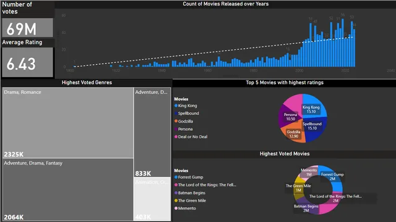Click the Number of votes label
The image size is (396, 222).
(17, 8)
